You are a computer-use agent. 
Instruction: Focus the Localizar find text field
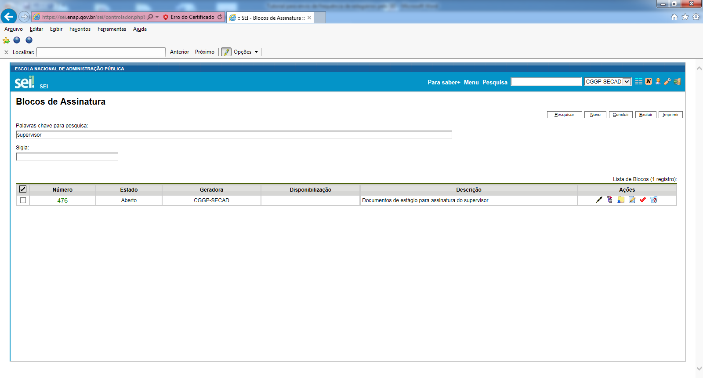101,52
